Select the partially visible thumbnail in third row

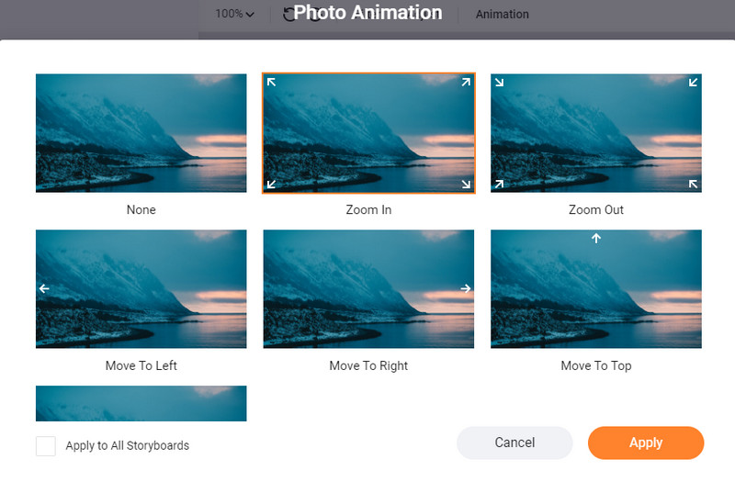[x=141, y=403]
